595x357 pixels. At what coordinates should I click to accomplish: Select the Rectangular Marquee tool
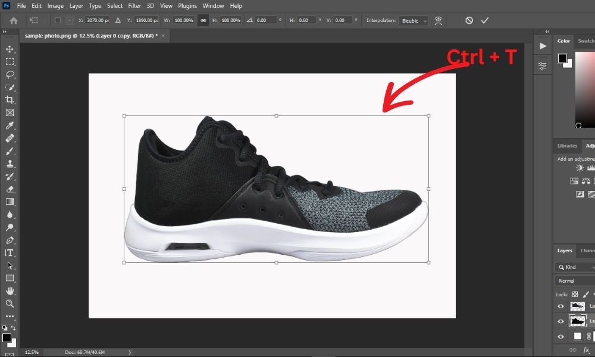10,61
